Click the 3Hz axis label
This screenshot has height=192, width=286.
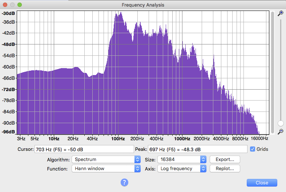tap(21, 139)
